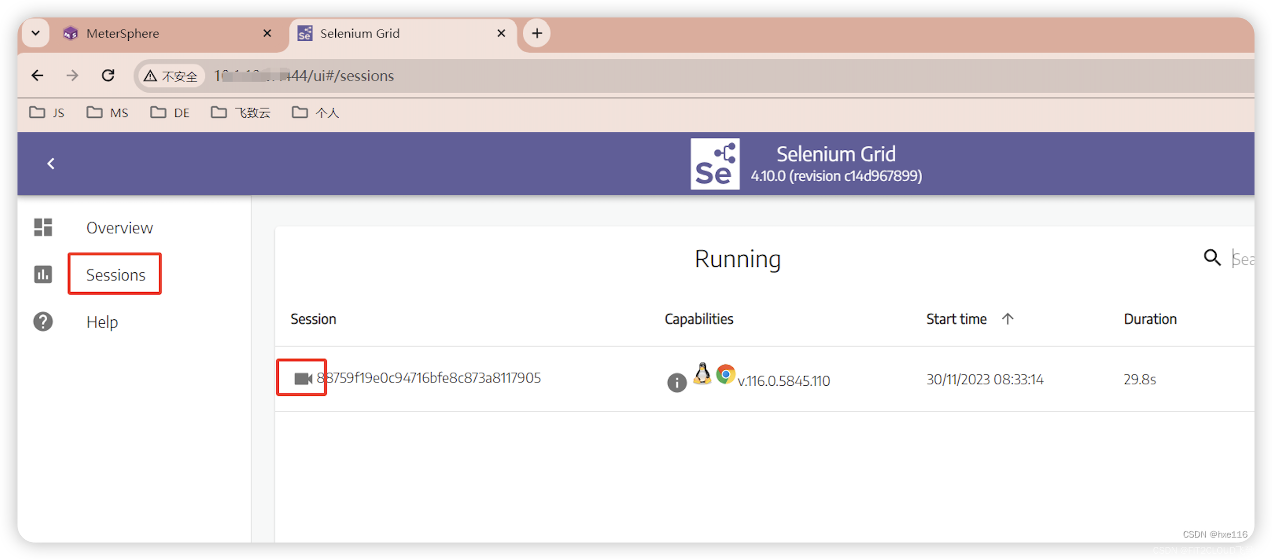This screenshot has height=560, width=1272.
Task: Click the Linux penguin platform icon
Action: [702, 374]
